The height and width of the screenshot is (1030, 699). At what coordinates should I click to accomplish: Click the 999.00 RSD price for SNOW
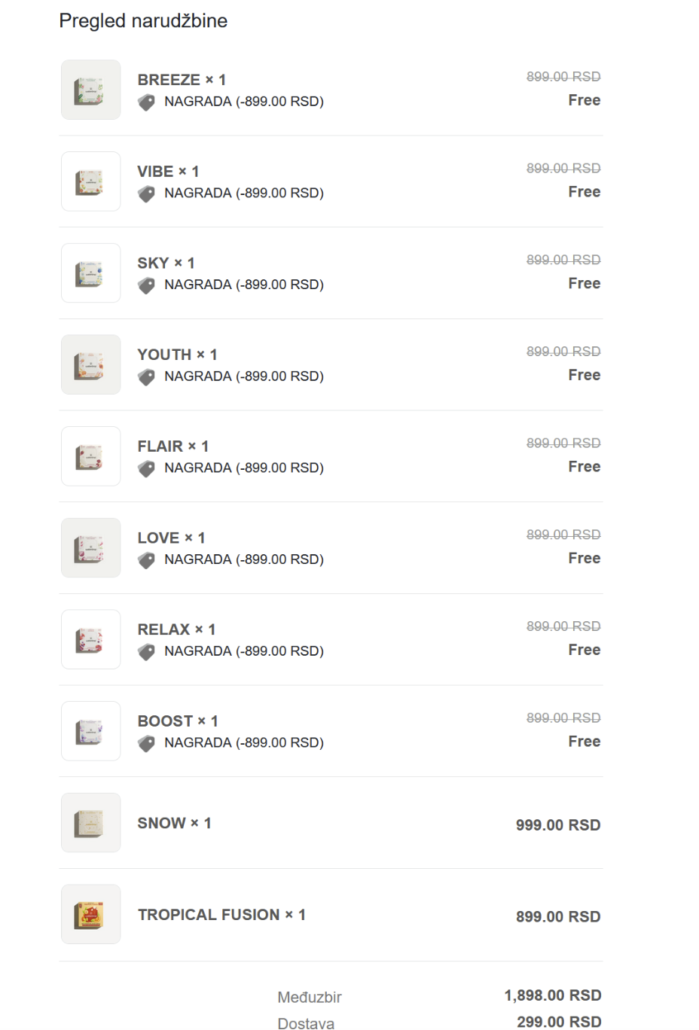pos(558,825)
